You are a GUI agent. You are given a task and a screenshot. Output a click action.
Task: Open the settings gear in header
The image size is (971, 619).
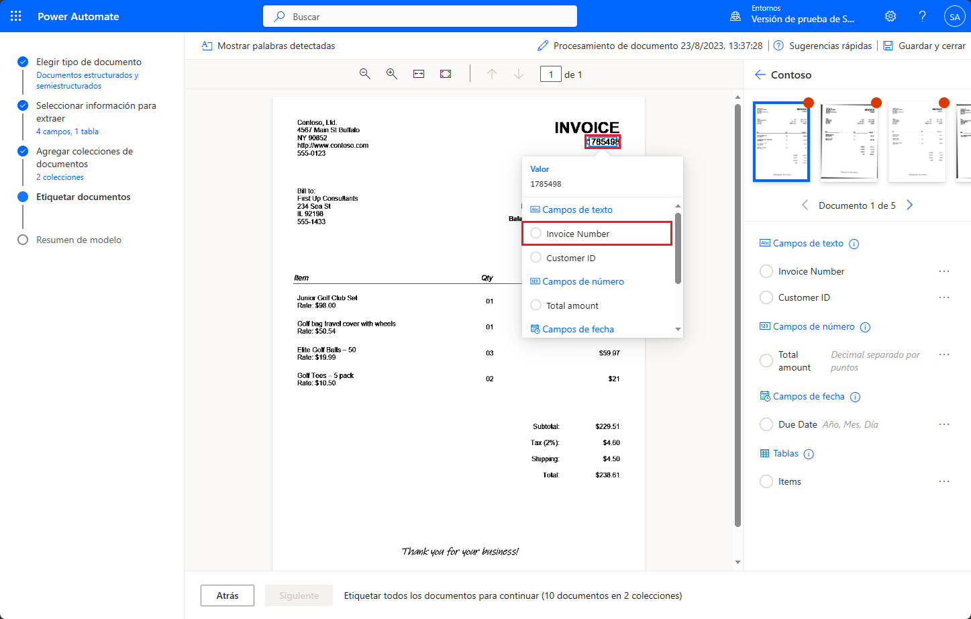click(x=890, y=16)
